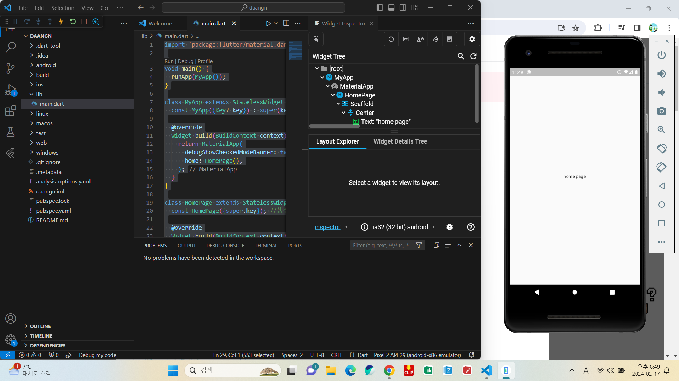Click the debug Step Into arrow
The image size is (679, 381).
point(38,22)
